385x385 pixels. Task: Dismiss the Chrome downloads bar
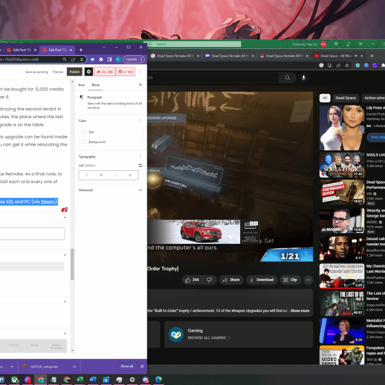pos(142,366)
